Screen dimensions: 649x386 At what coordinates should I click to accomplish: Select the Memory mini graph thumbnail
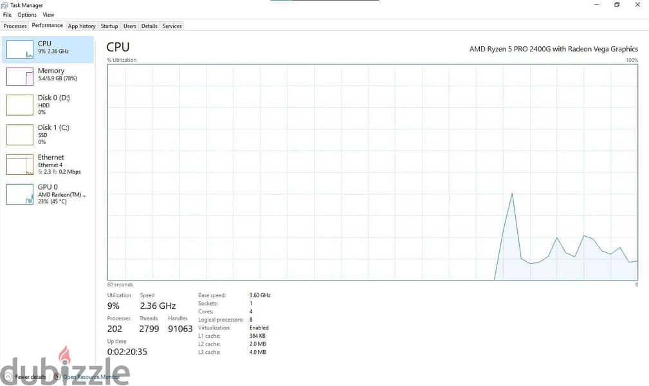(x=19, y=76)
